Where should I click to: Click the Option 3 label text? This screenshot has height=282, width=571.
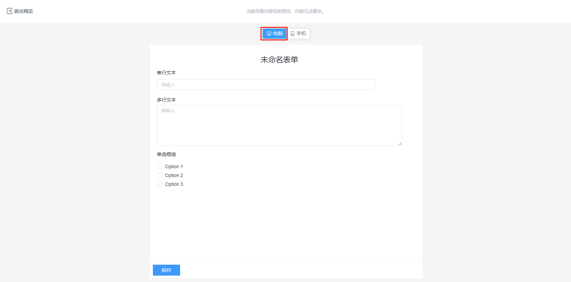[174, 184]
